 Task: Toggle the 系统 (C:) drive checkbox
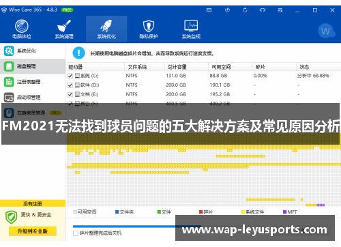click(x=70, y=76)
